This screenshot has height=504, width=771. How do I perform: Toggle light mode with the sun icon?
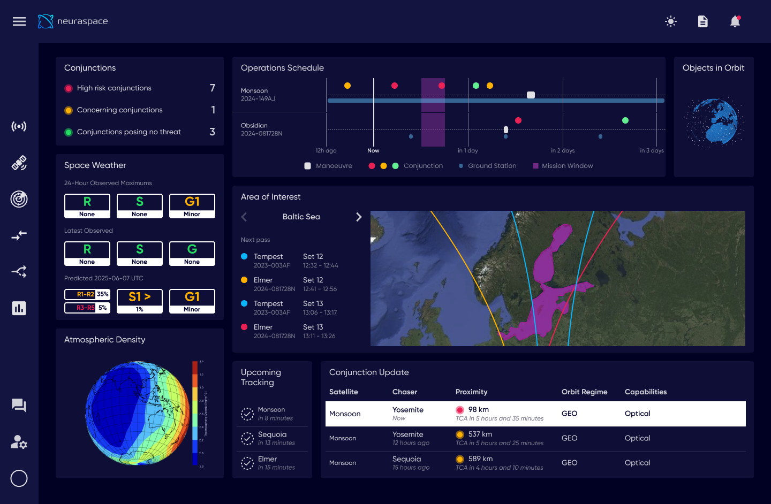point(670,21)
